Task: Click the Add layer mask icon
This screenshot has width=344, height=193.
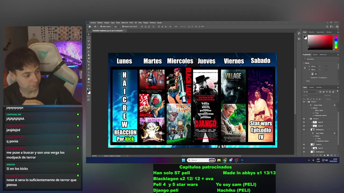Action: point(321,155)
